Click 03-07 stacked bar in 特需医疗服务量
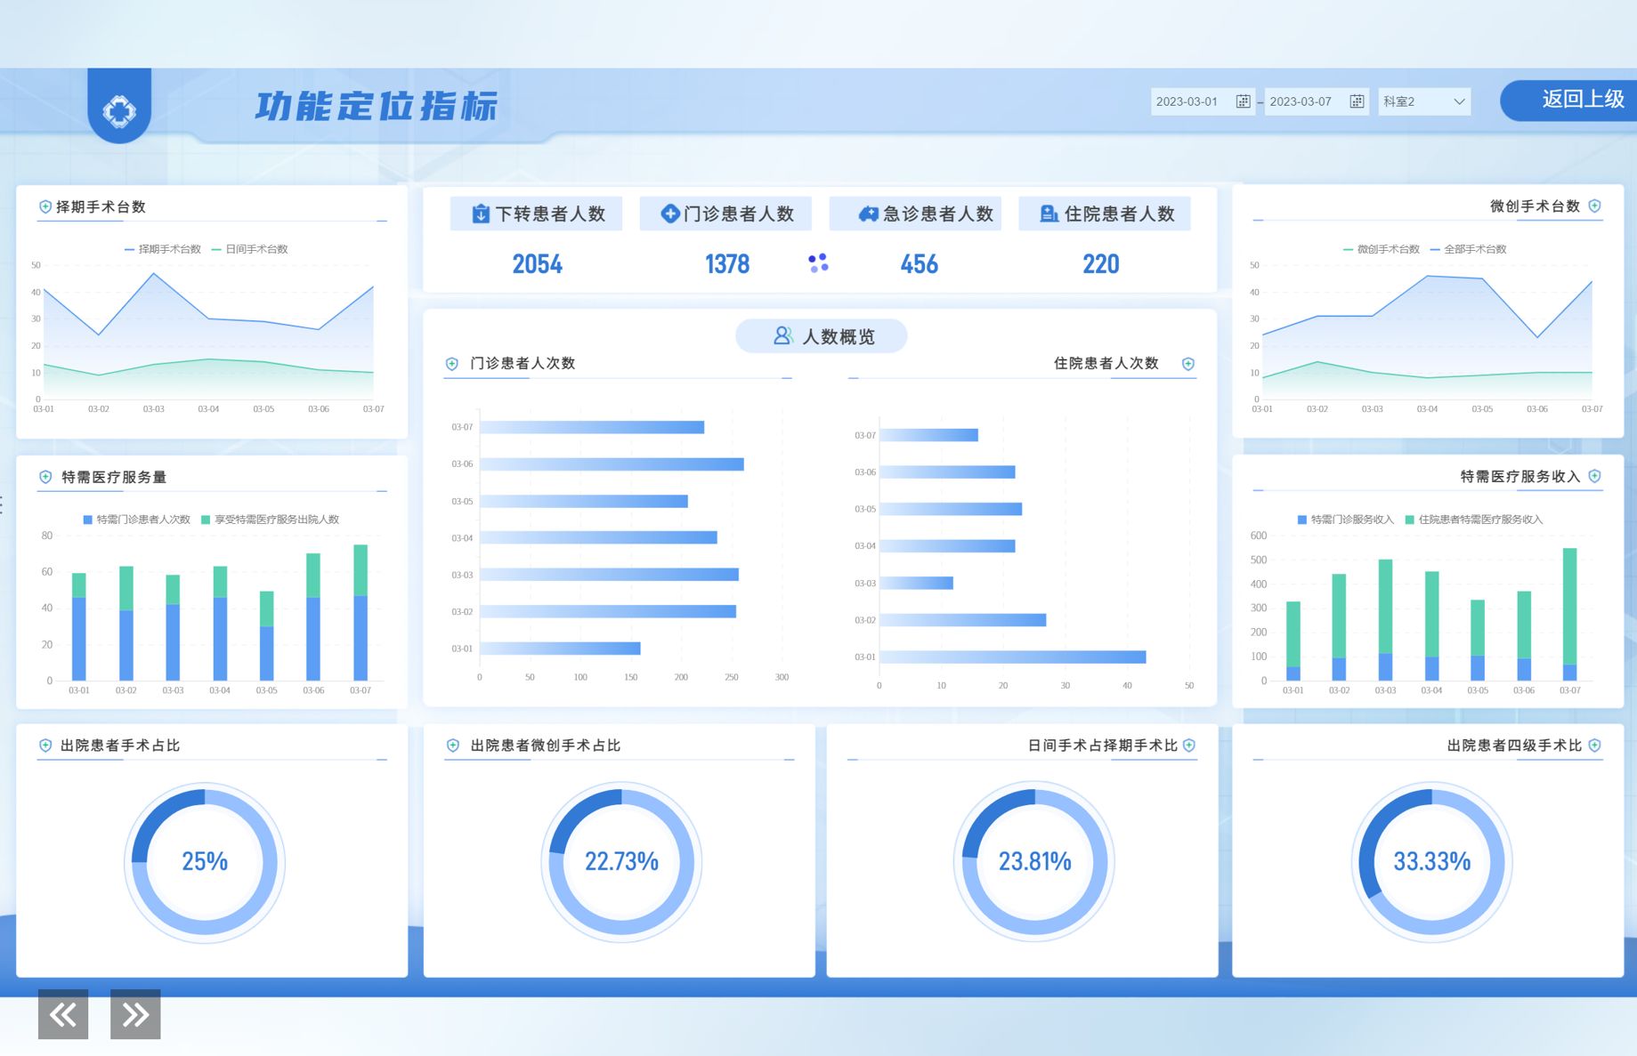 click(361, 612)
